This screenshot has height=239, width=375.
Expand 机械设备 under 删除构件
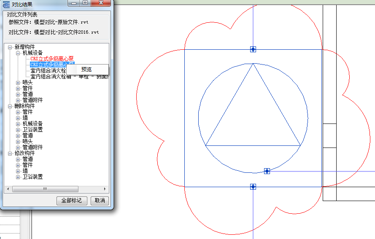pos(18,124)
